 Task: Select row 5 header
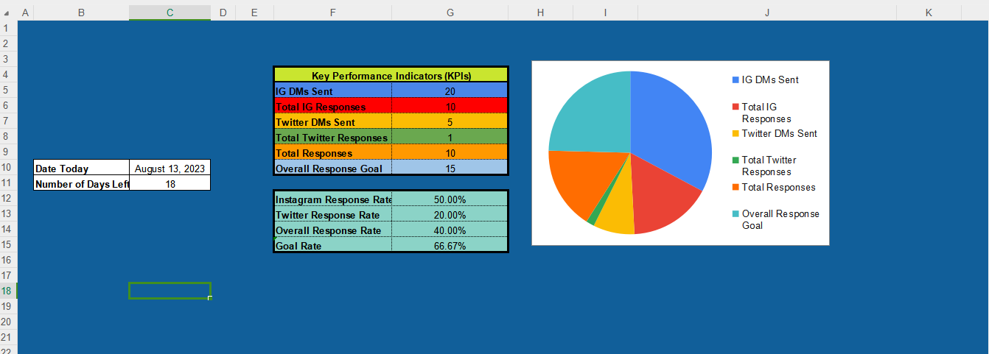pos(8,90)
